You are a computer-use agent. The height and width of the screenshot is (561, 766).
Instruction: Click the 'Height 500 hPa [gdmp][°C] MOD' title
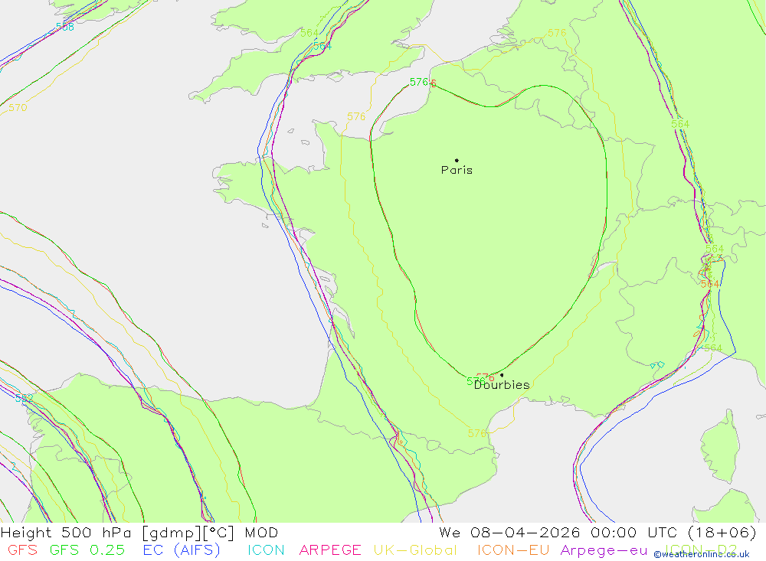pos(139,532)
